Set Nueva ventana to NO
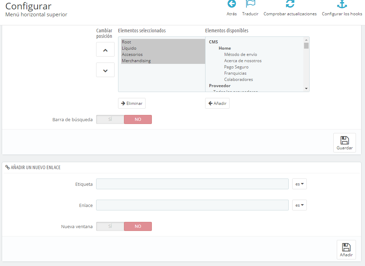Screen dimensions: 365x266 [x=138, y=226]
